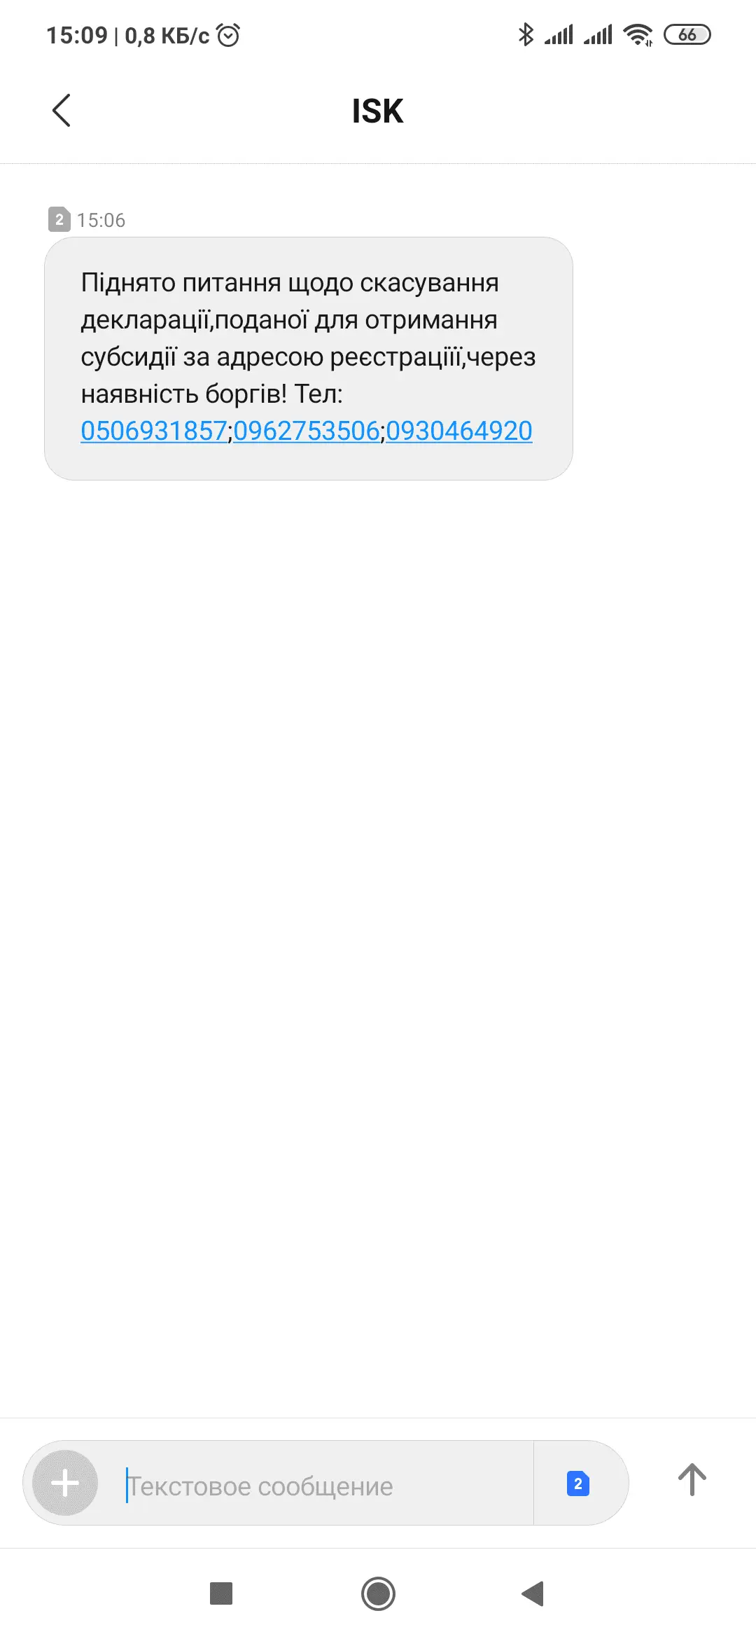Viewport: 756px width, 1639px height.
Task: Go back with triangle nav button
Action: (x=533, y=1593)
